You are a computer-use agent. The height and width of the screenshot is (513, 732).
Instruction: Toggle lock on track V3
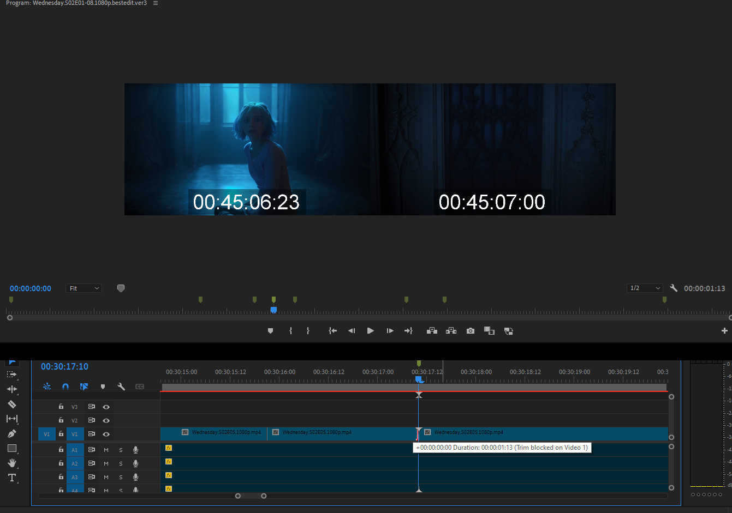click(61, 407)
